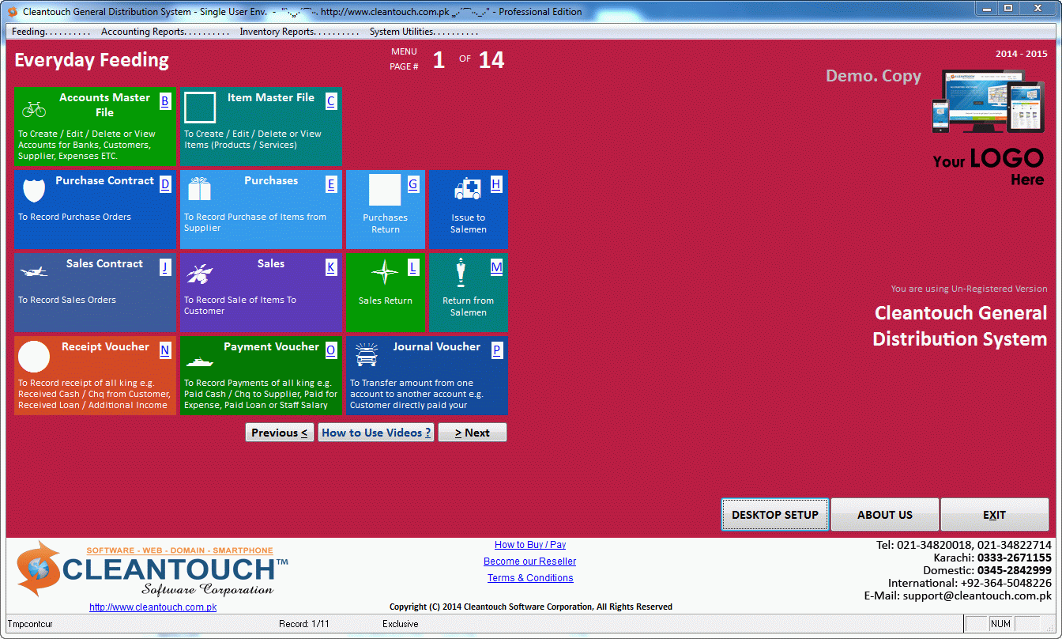The width and height of the screenshot is (1062, 639).
Task: Open the How to Buy / Pay link
Action: (x=530, y=545)
